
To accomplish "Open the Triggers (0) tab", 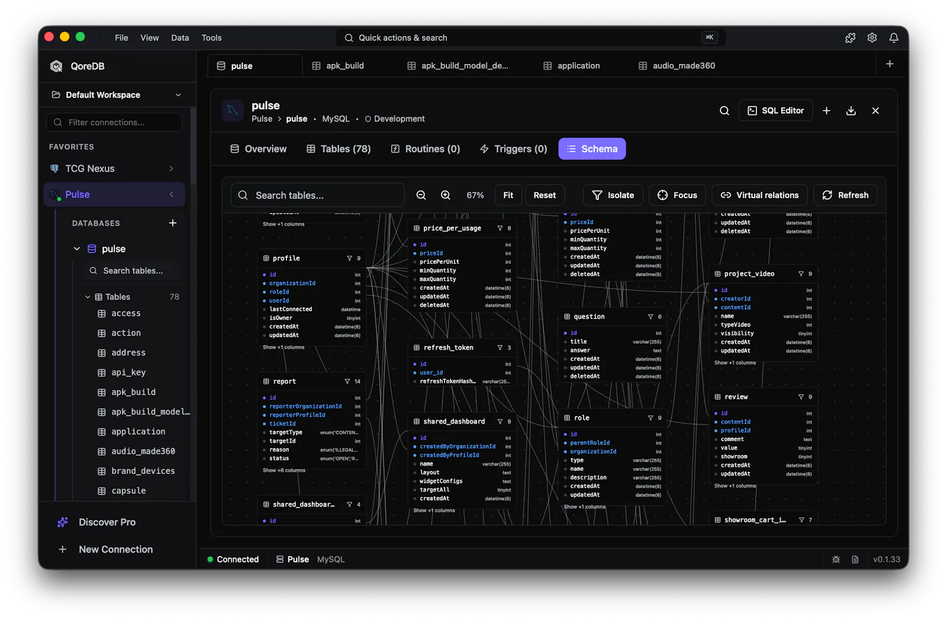I will 514,149.
